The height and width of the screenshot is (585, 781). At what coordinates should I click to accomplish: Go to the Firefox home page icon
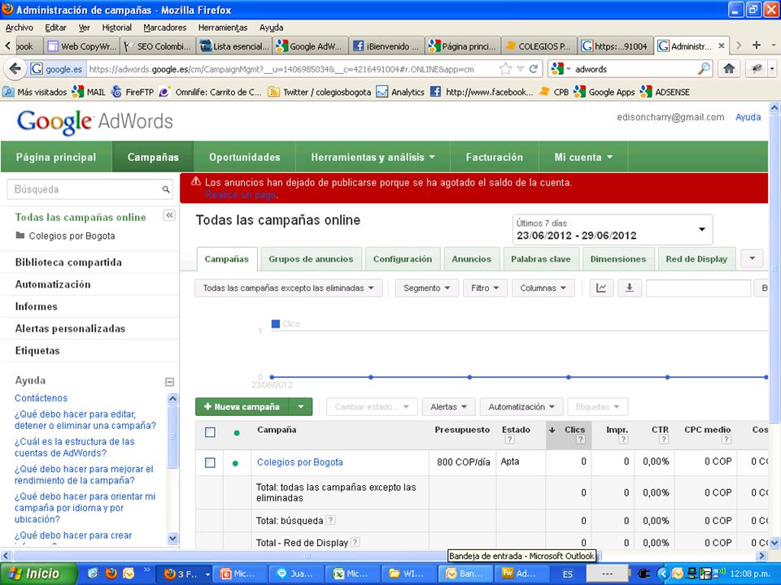(x=729, y=69)
